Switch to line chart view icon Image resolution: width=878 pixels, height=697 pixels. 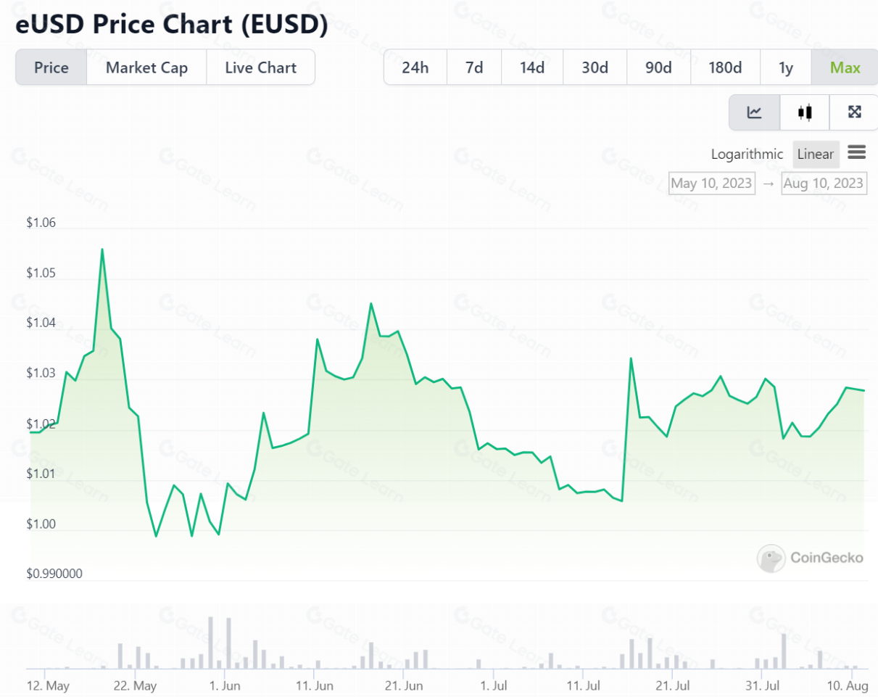(x=755, y=112)
